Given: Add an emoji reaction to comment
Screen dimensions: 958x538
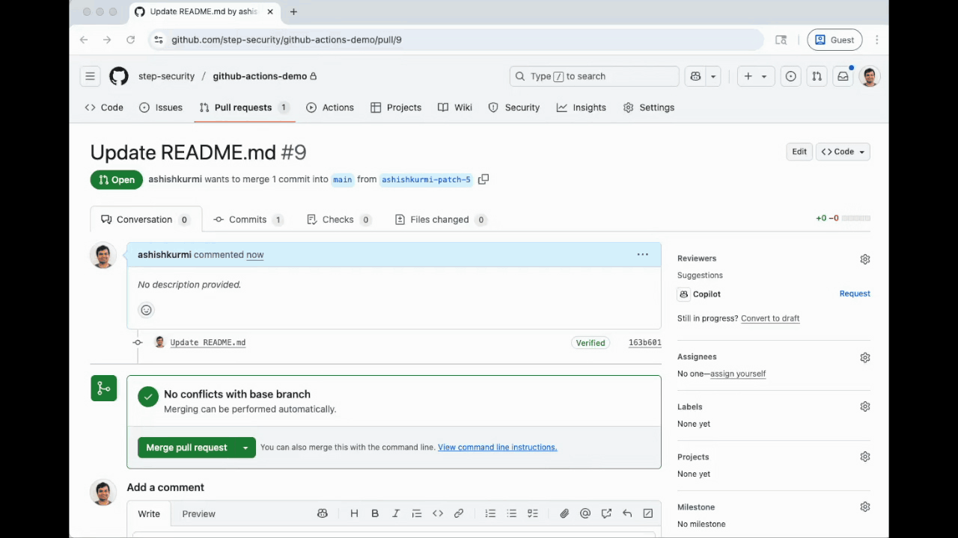Looking at the screenshot, I should pyautogui.click(x=146, y=310).
